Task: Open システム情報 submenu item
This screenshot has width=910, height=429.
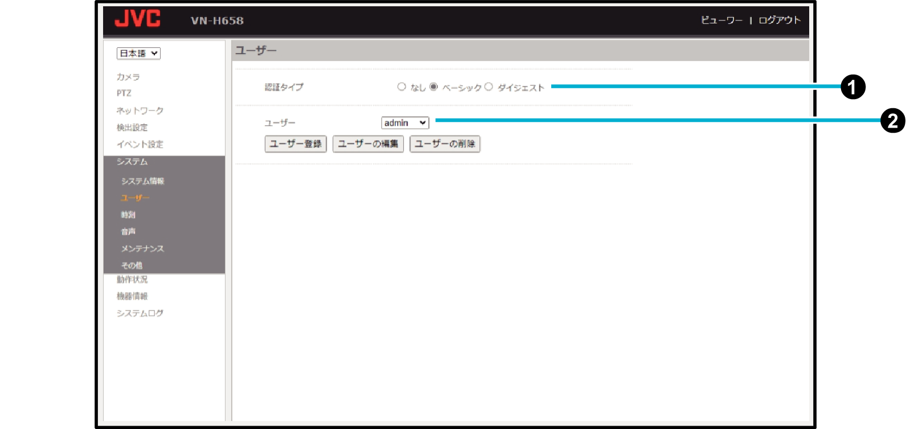Action: 142,181
